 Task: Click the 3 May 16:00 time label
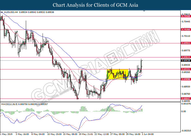point(22,134)
